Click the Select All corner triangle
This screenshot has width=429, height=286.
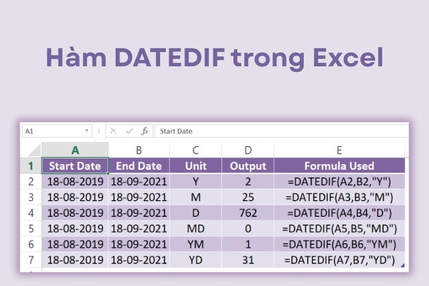34,150
